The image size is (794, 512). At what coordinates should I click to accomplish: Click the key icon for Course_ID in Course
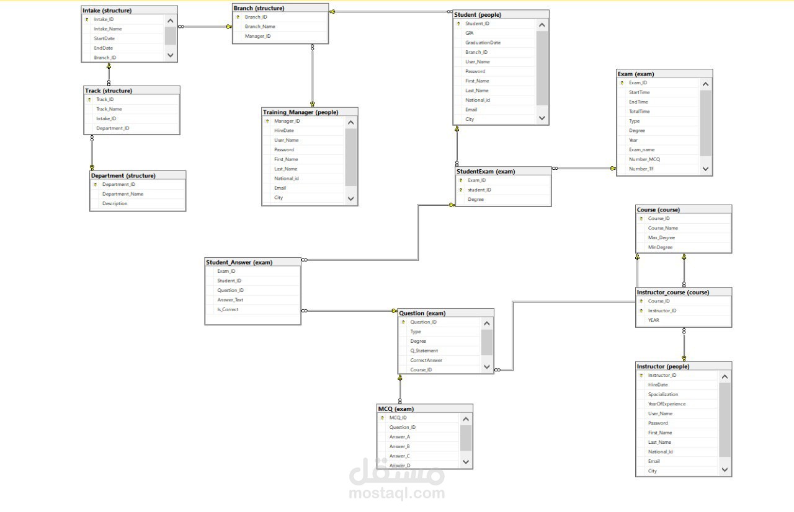pyautogui.click(x=640, y=218)
